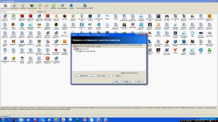The height and width of the screenshot is (122, 218).
Task: Click the Revo Uninstaller Pro offer button
Action: coord(85,6)
